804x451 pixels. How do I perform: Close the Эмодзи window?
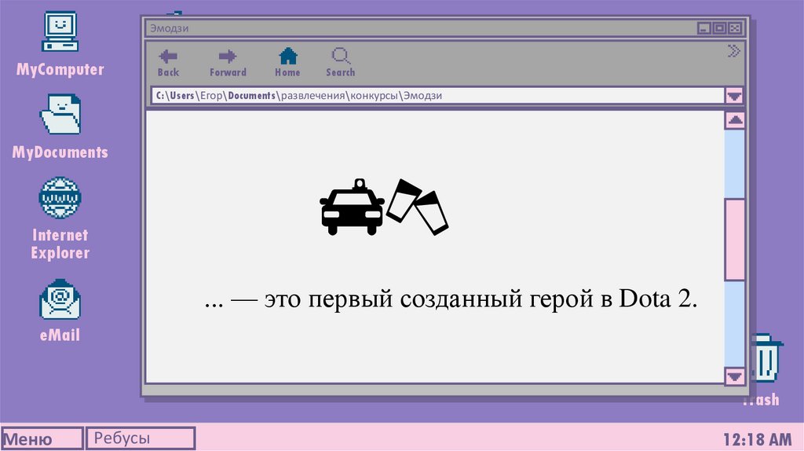[x=735, y=28]
